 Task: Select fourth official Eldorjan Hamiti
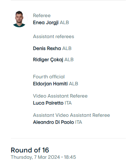pyautogui.click(x=50, y=84)
